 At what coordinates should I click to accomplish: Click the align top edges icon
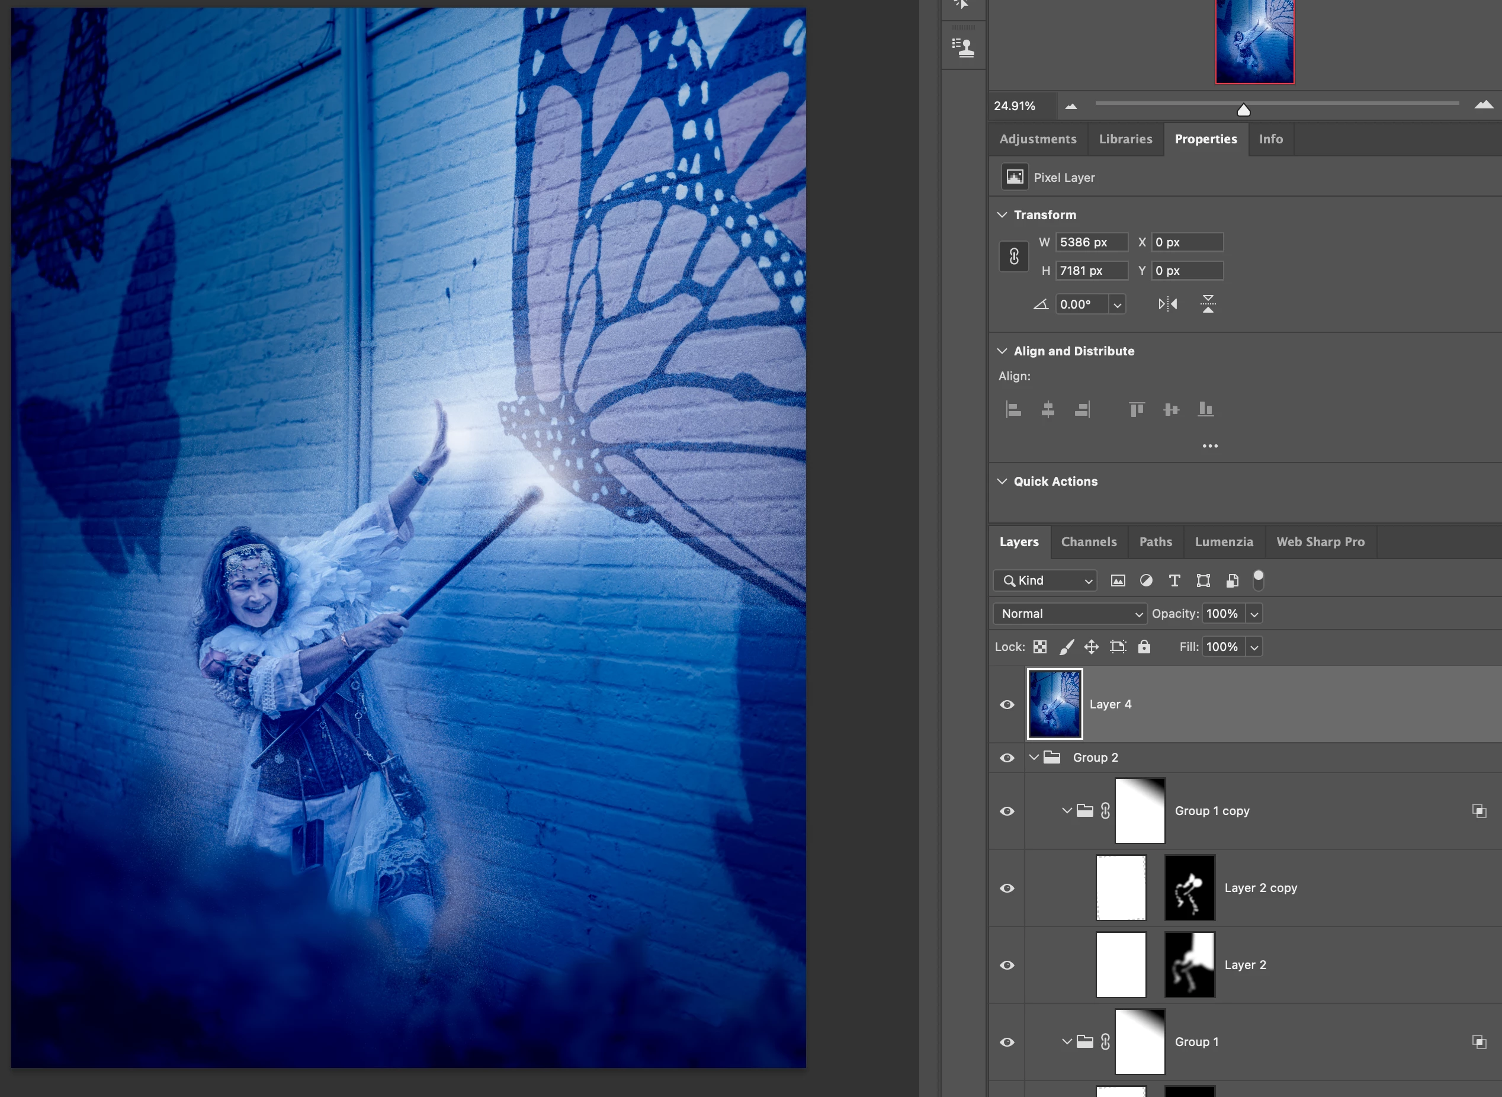(x=1137, y=409)
